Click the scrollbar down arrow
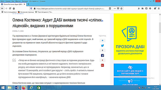The image size is (161, 90). 160,84
